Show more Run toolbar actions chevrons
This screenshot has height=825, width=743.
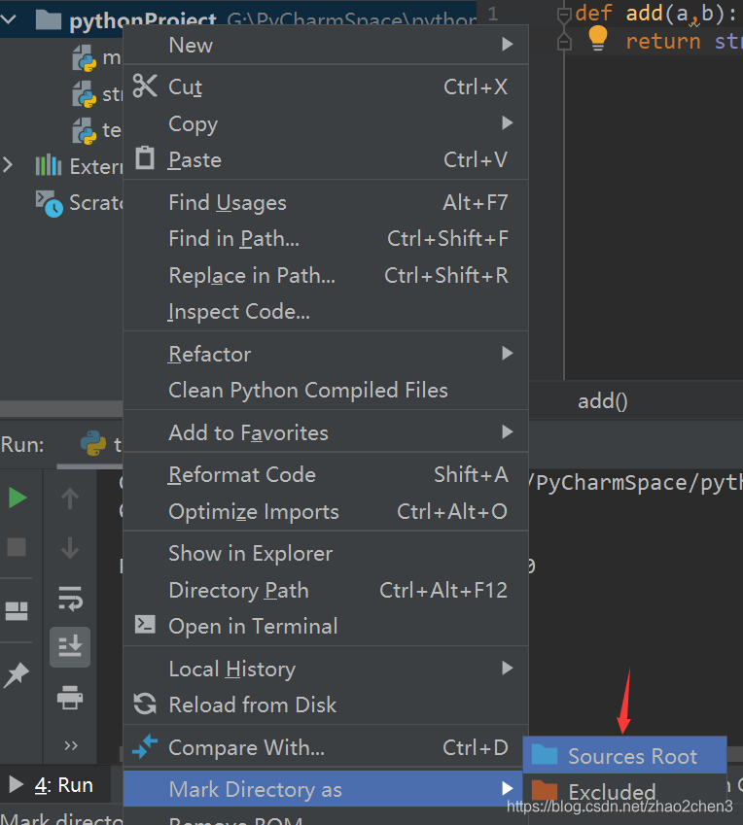click(x=71, y=745)
